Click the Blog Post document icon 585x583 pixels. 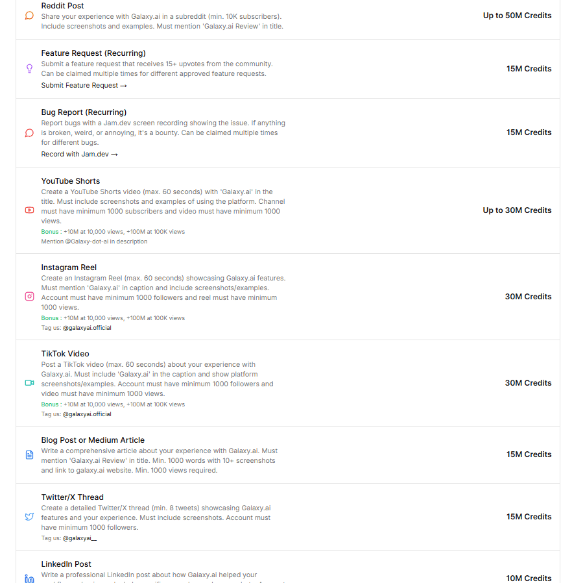click(29, 454)
